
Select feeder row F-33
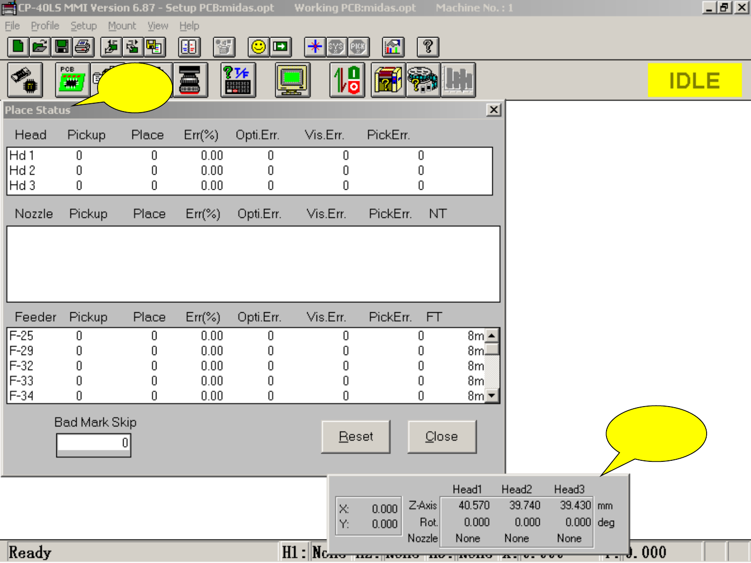click(246, 381)
